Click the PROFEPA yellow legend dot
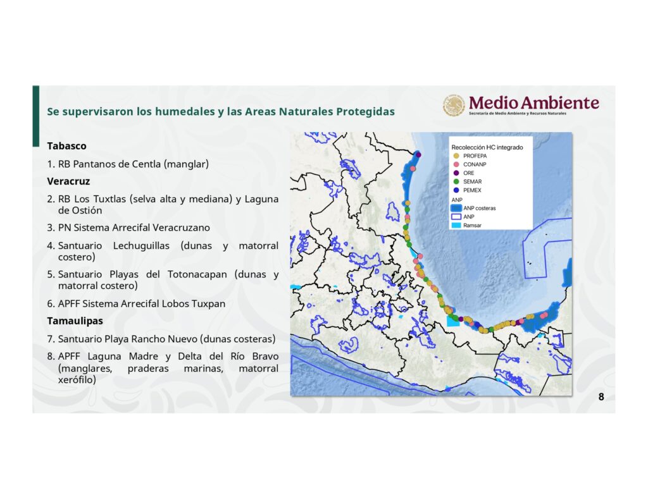 coord(456,155)
